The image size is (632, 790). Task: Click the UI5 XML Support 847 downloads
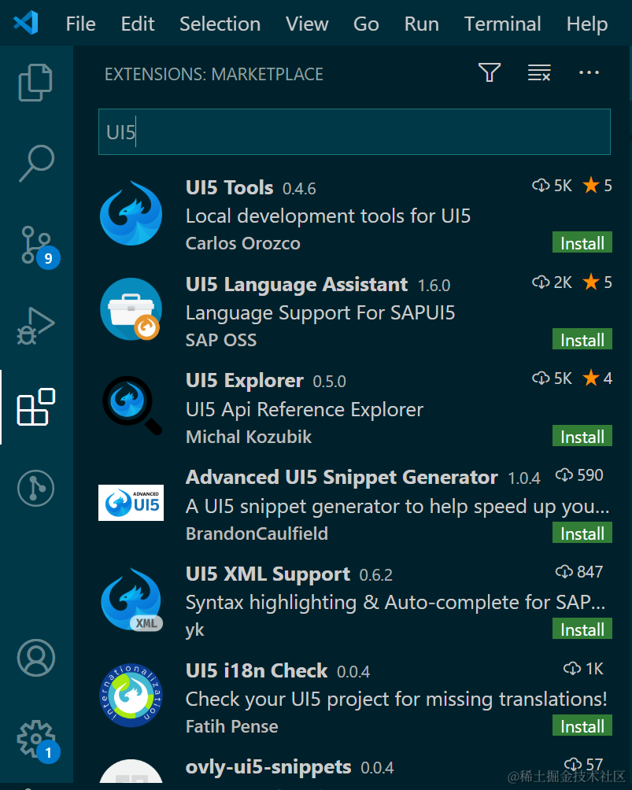(x=579, y=572)
